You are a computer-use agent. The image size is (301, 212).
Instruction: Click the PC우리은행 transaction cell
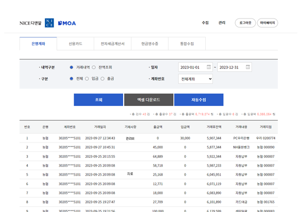coord(242,138)
